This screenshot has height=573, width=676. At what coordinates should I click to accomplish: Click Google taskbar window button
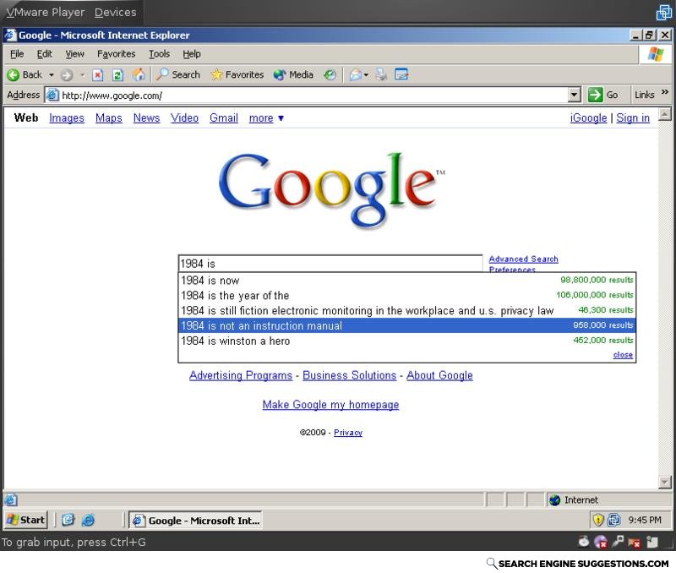click(x=196, y=521)
